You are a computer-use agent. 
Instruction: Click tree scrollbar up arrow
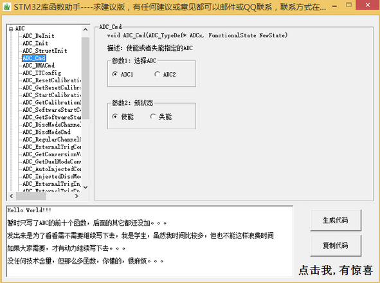[86, 30]
